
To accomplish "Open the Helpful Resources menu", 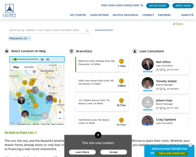I will click(126, 15).
